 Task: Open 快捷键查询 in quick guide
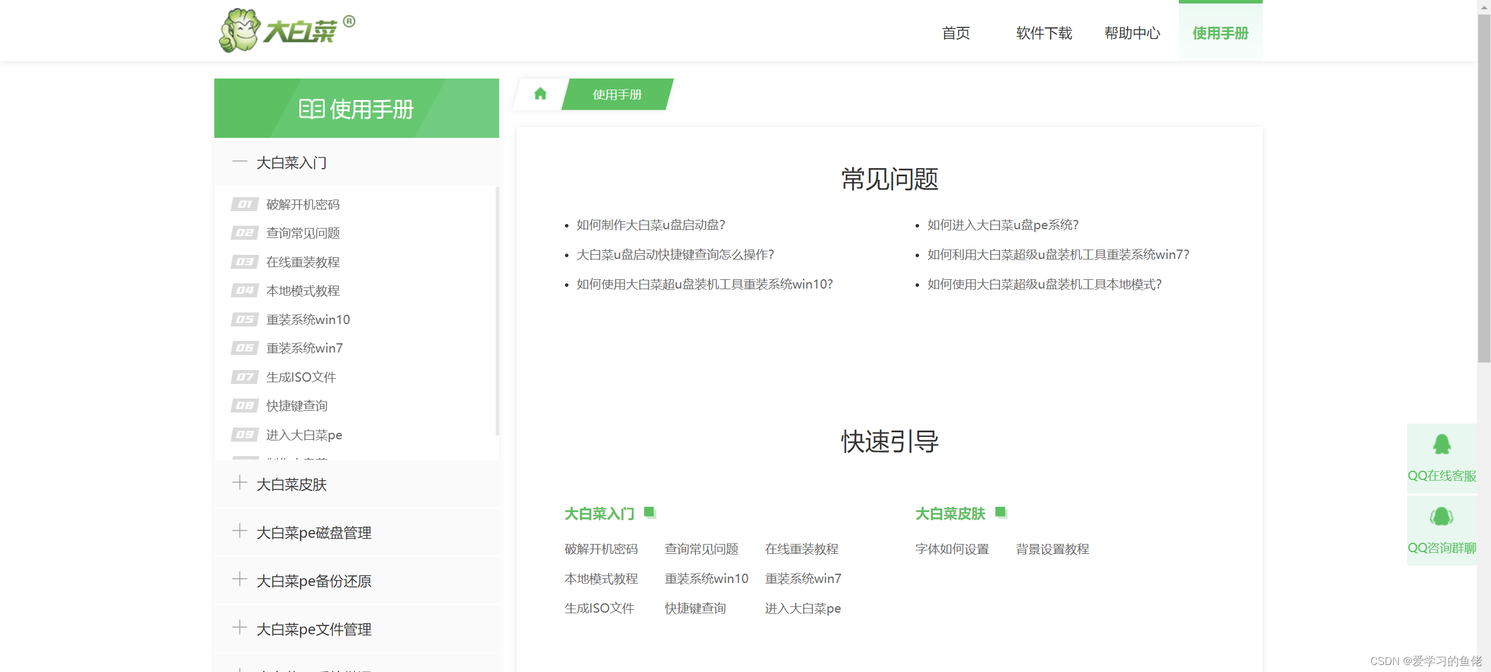[695, 608]
